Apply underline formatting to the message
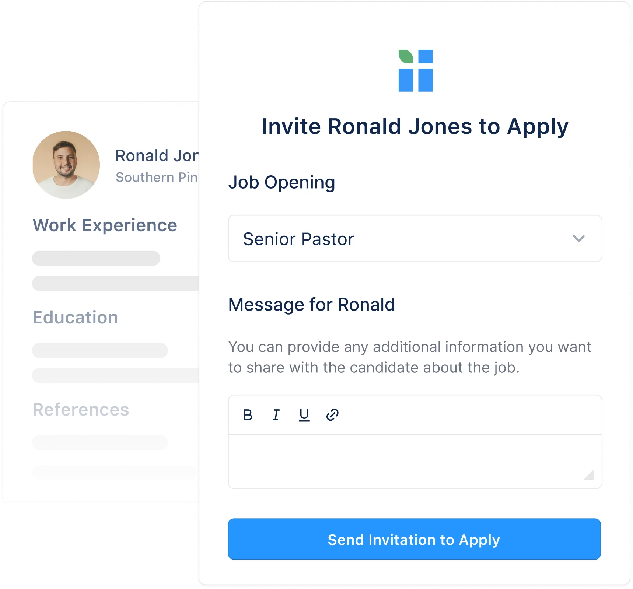 [x=304, y=415]
